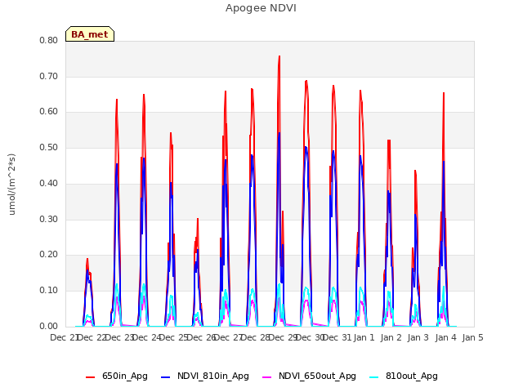Click the y-axis label umol/(m^2*s)
The height and width of the screenshot is (392, 523).
11,185
